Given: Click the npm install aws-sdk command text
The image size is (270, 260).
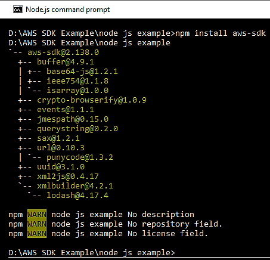Looking at the screenshot, I should pyautogui.click(x=221, y=33).
